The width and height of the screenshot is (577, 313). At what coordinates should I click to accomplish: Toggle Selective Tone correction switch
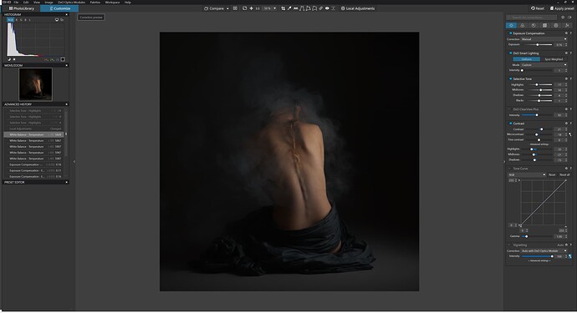coord(510,79)
